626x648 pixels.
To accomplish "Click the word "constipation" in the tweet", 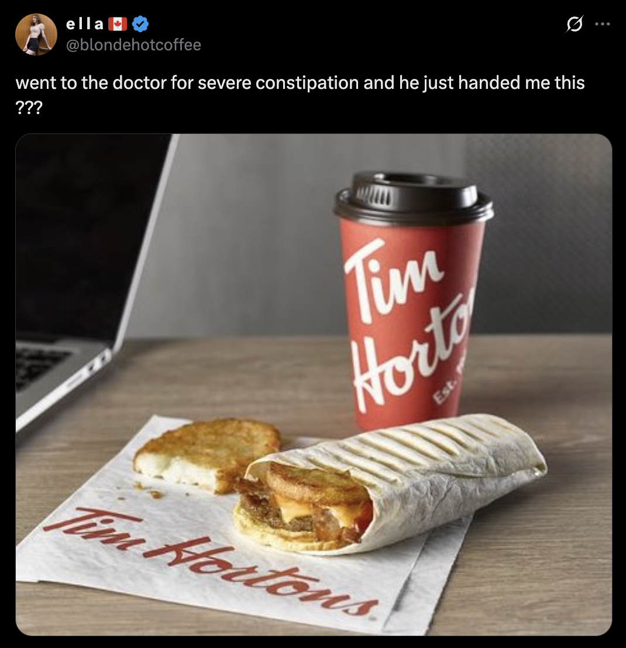I will (307, 82).
